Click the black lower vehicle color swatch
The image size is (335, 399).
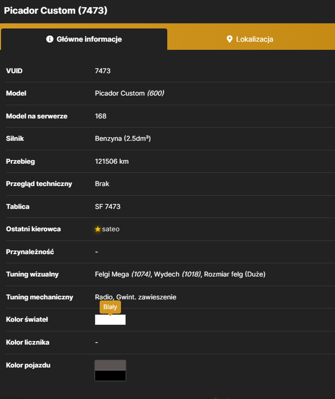point(110,376)
